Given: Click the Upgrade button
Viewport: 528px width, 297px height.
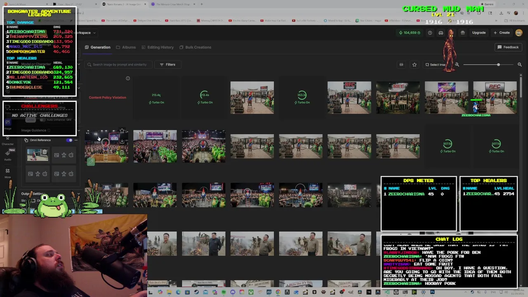Looking at the screenshot, I should (478, 33).
